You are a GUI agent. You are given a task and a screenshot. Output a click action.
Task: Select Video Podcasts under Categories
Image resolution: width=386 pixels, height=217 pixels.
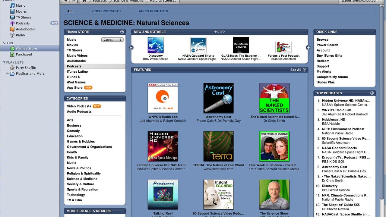tap(79, 106)
